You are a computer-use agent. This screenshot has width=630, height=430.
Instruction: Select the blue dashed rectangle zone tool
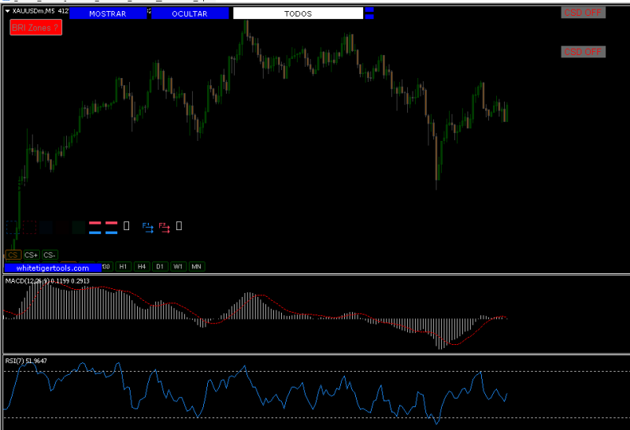click(x=12, y=227)
